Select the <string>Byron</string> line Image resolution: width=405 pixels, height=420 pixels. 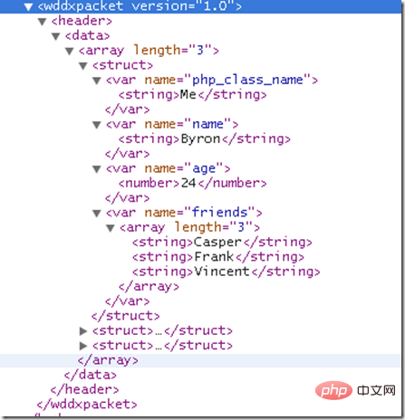205,139
